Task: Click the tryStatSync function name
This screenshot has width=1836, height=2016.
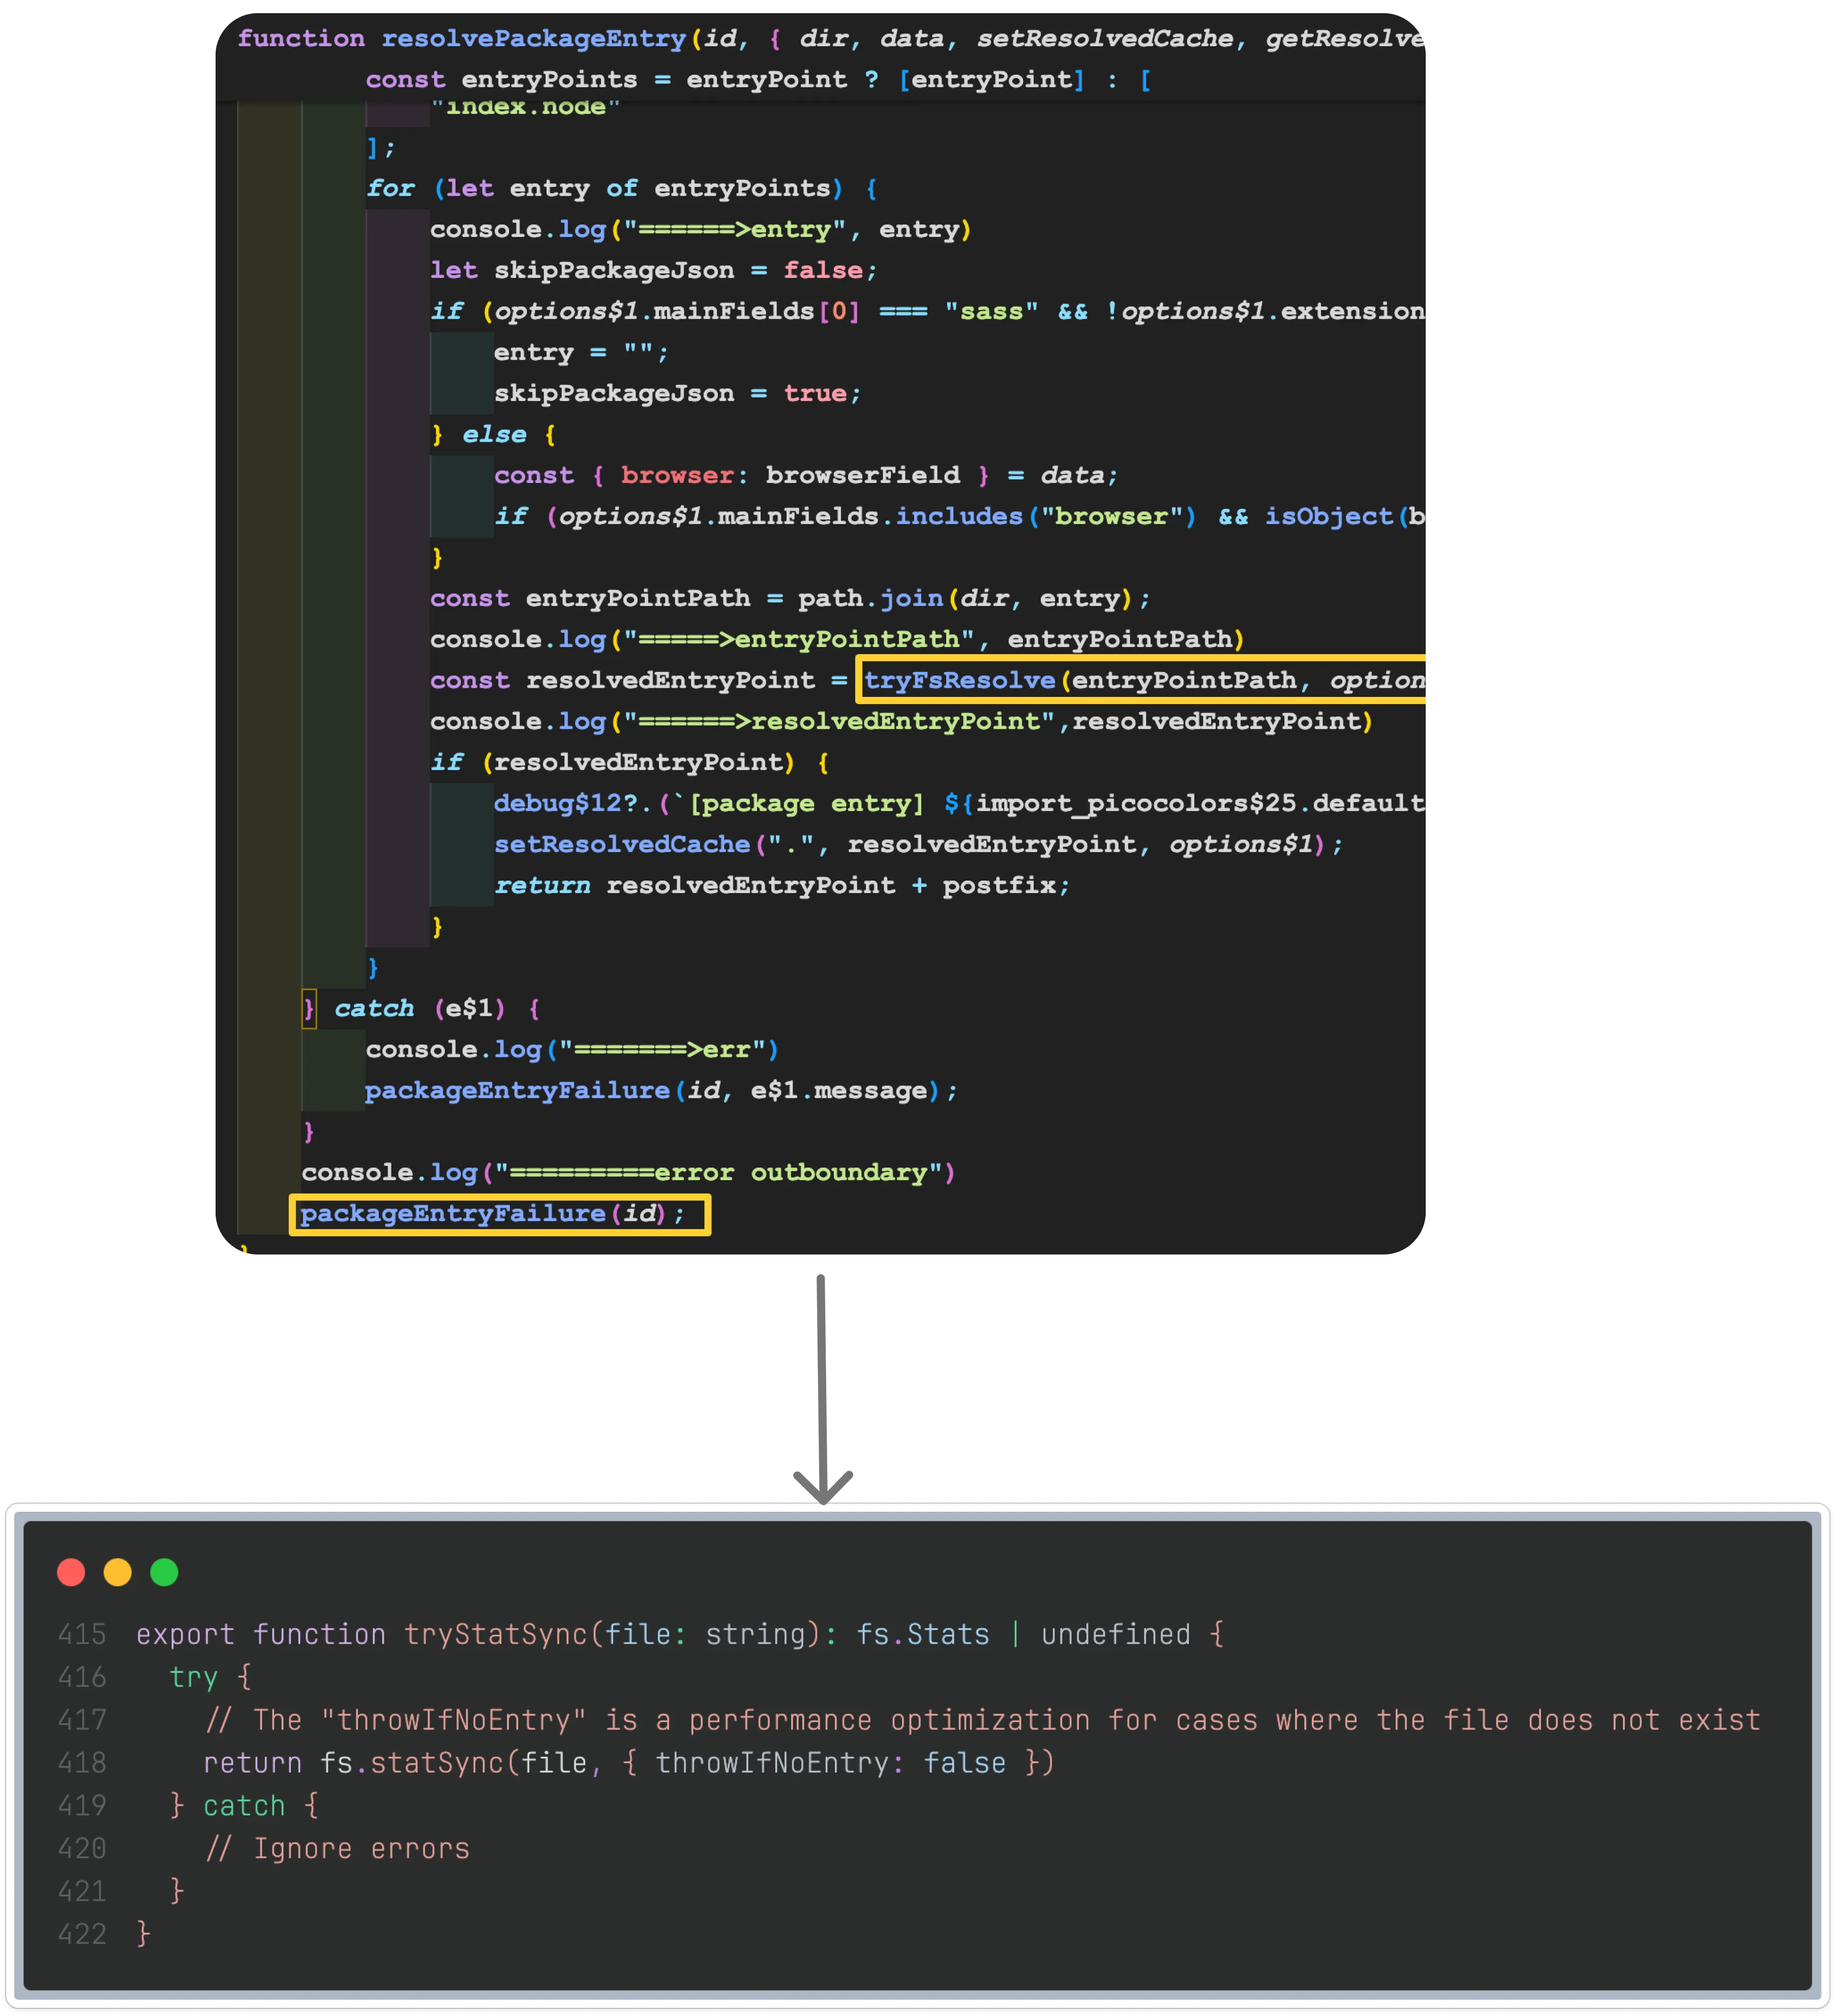Action: click(x=495, y=1634)
